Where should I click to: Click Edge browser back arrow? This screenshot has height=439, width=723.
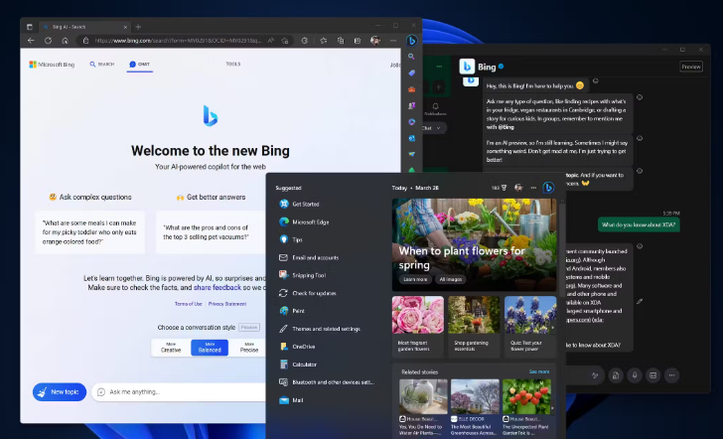31,41
